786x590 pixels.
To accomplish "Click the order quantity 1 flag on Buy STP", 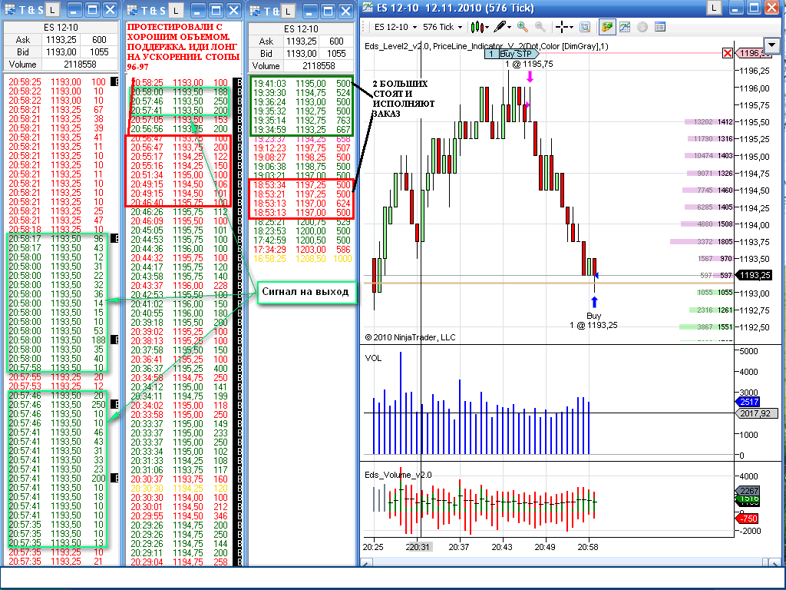I will (x=490, y=54).
